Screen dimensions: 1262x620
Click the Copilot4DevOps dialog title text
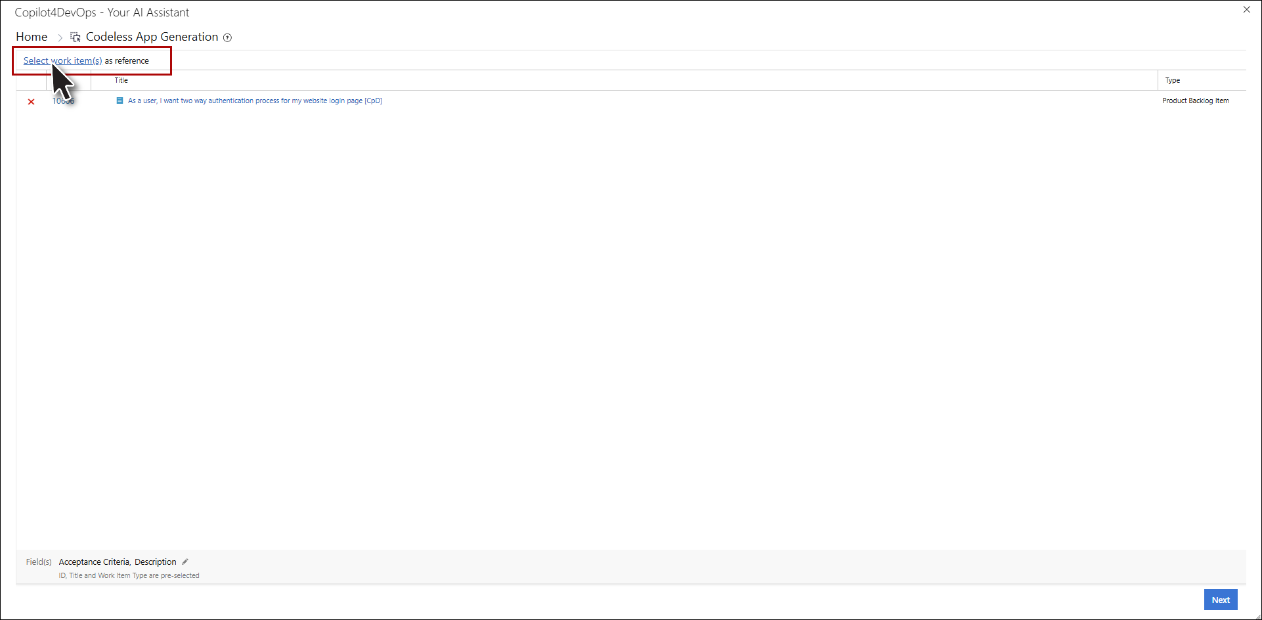pos(102,12)
